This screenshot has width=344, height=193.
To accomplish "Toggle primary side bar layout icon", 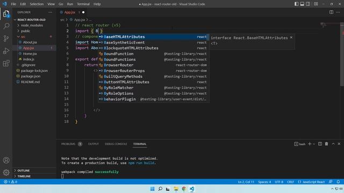I will 296,4.
